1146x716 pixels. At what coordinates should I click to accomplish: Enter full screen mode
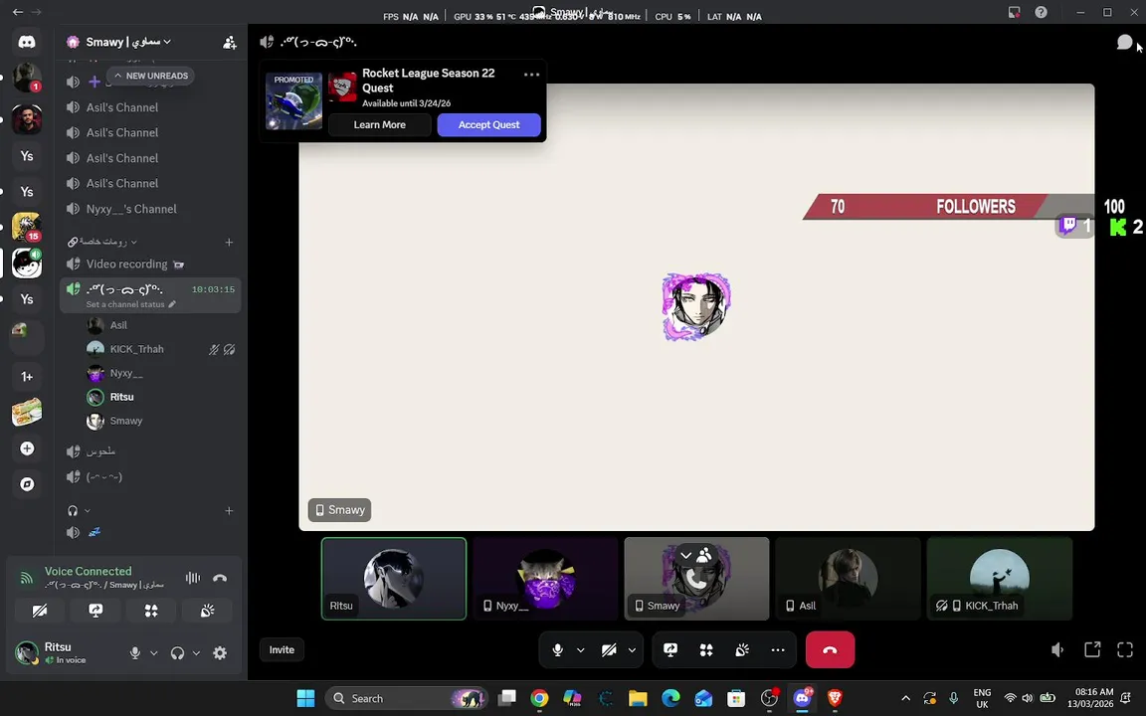(x=1125, y=649)
